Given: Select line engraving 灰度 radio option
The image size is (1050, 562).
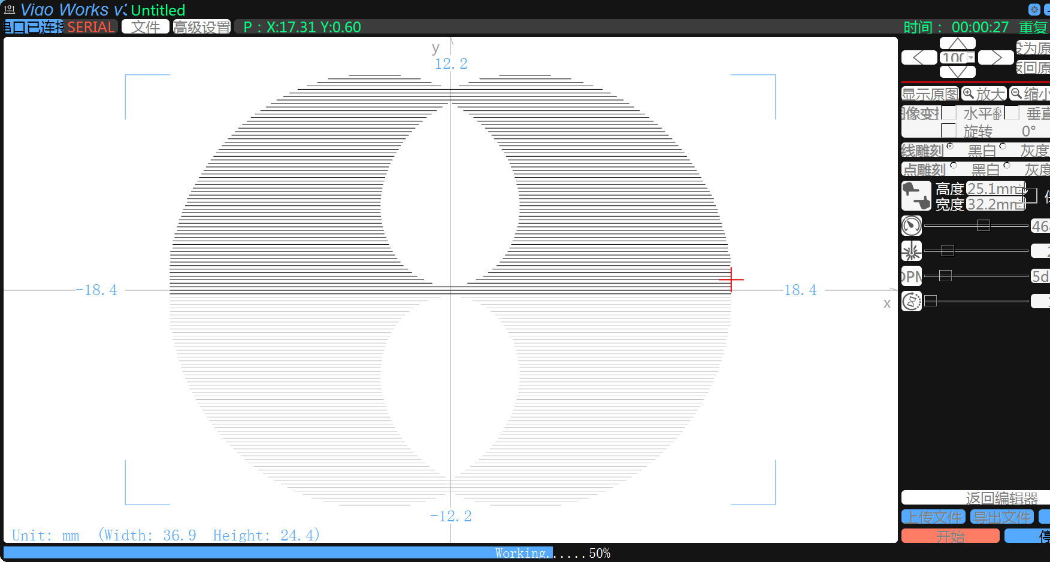Looking at the screenshot, I should coord(1003,146).
